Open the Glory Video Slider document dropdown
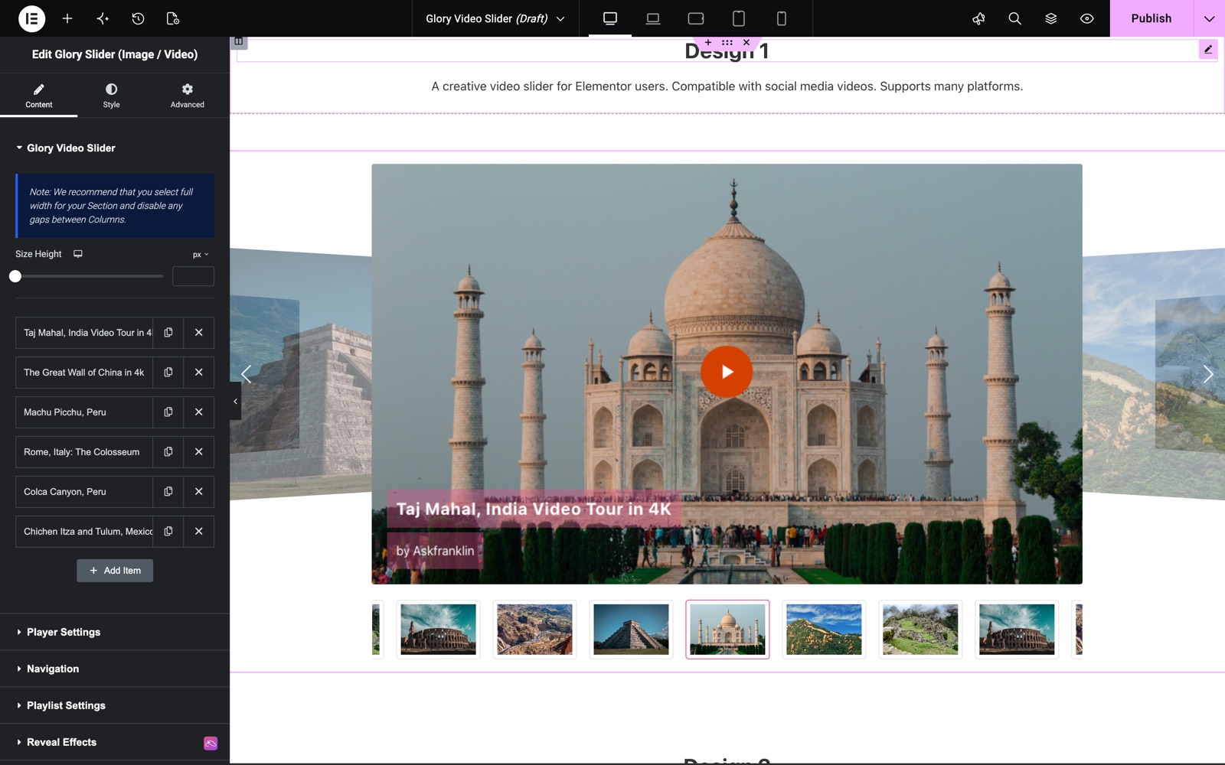1225x765 pixels. (495, 18)
